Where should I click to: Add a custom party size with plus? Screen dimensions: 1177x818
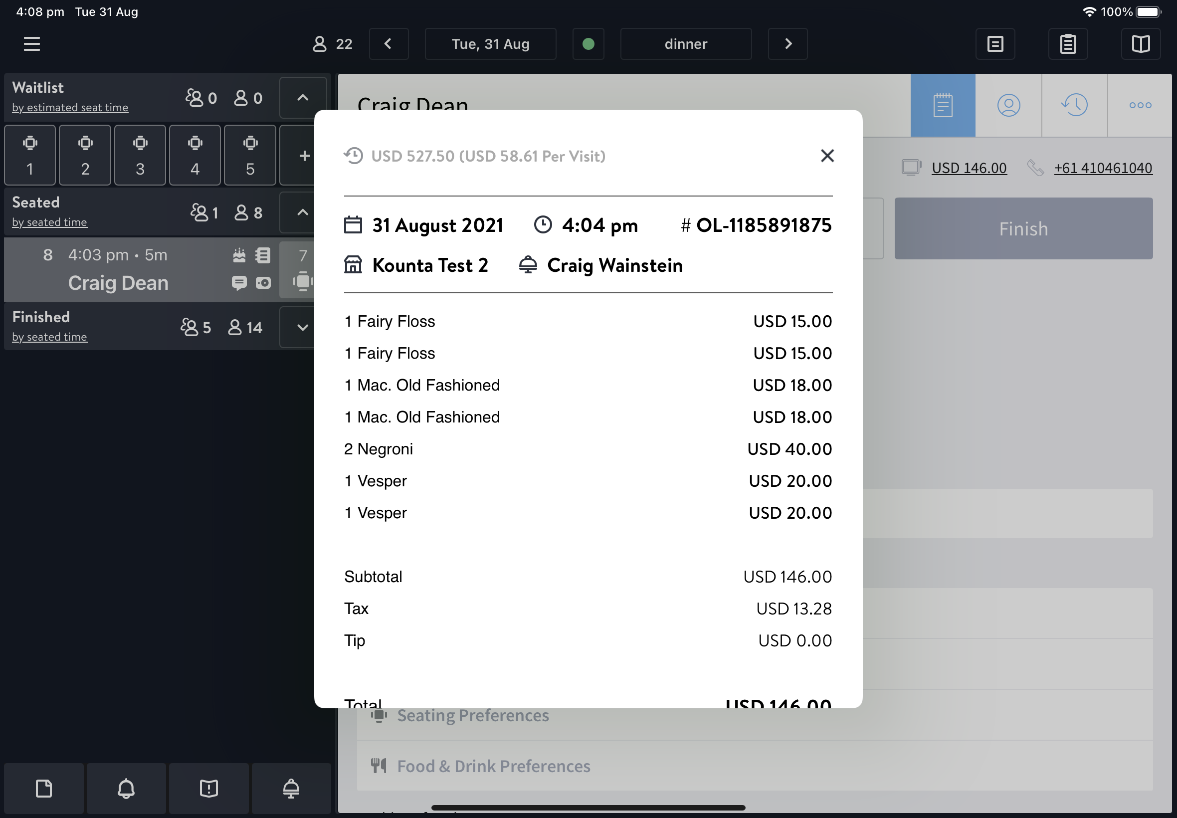point(304,155)
